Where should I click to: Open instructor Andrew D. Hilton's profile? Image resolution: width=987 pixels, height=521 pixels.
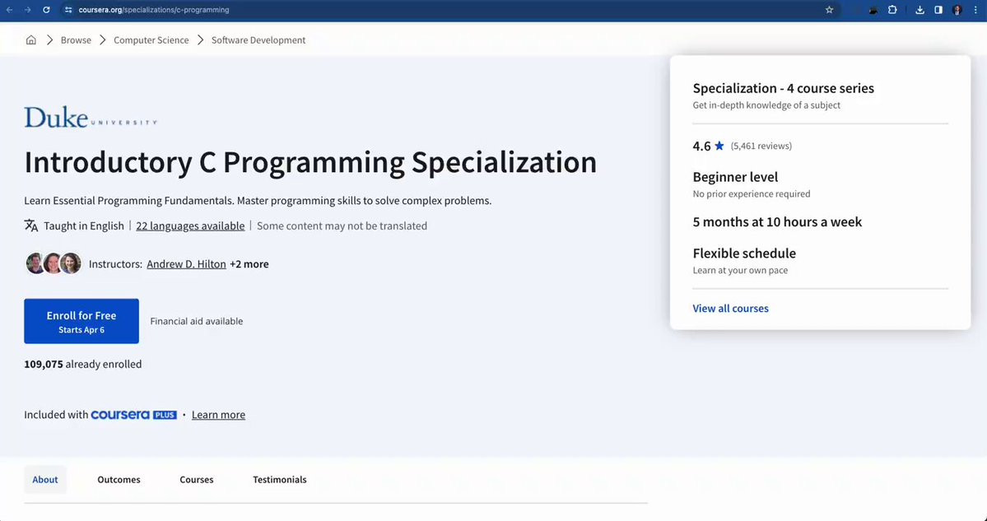click(x=186, y=263)
